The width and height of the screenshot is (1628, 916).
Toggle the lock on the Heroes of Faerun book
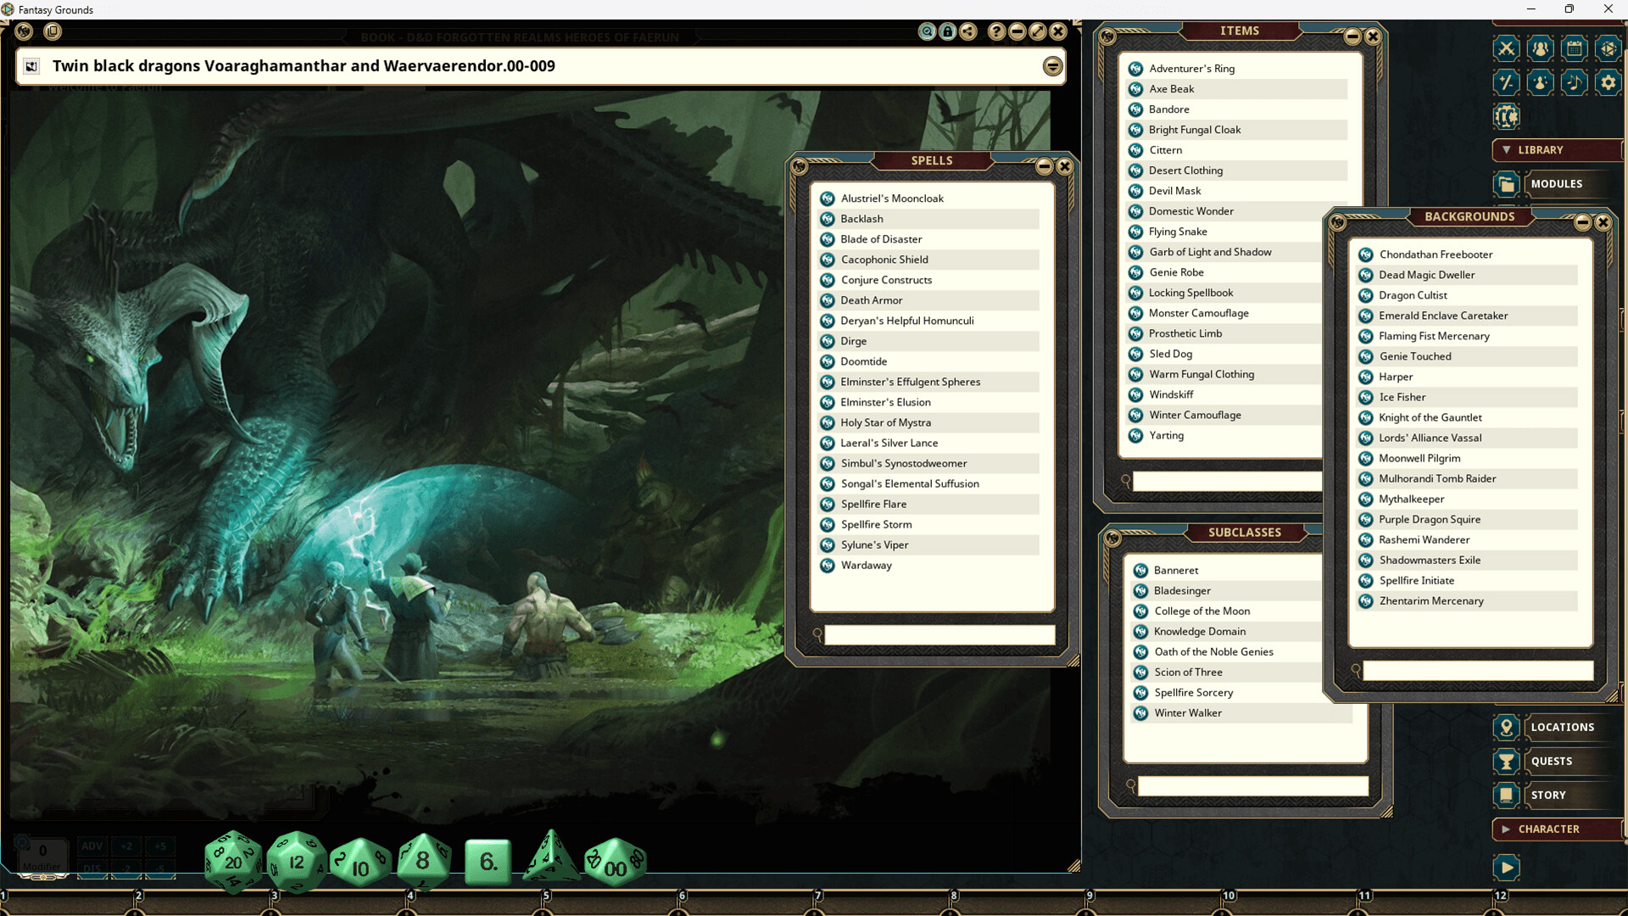pyautogui.click(x=947, y=31)
